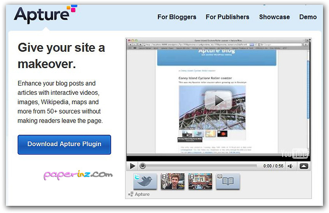Viewport: 329px width, 213px height.
Task: Open the For Bloggers menu item
Action: 177,17
